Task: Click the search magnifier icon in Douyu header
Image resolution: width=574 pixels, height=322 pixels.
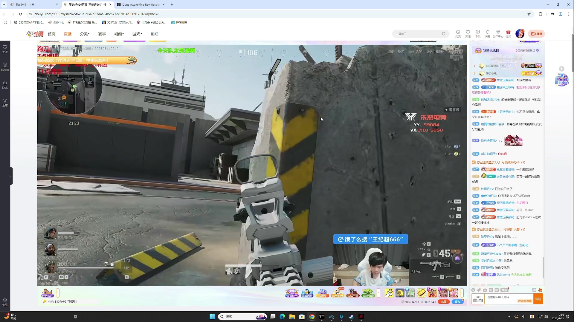Action: (x=444, y=34)
